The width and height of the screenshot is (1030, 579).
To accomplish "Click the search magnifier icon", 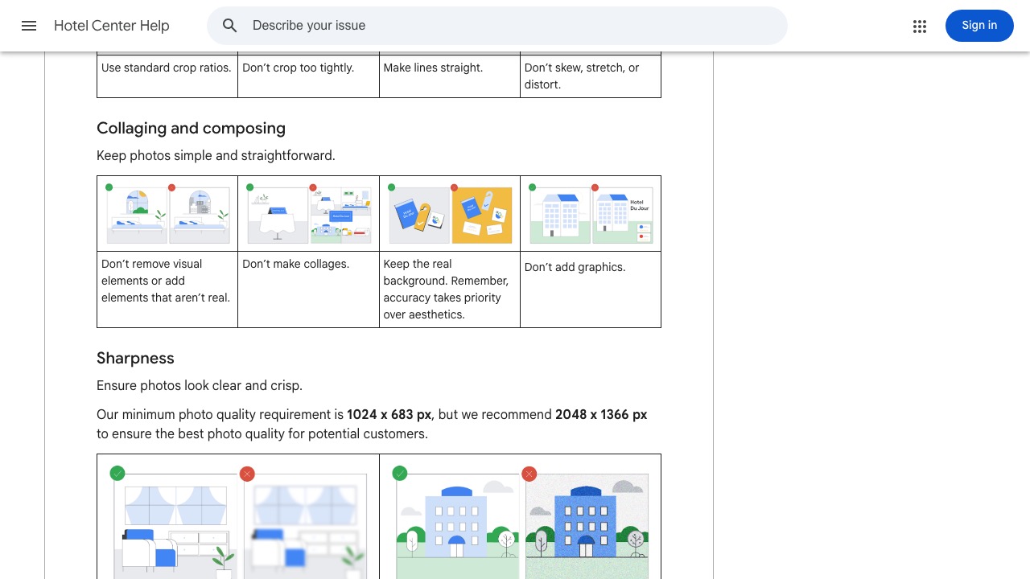I will [230, 26].
